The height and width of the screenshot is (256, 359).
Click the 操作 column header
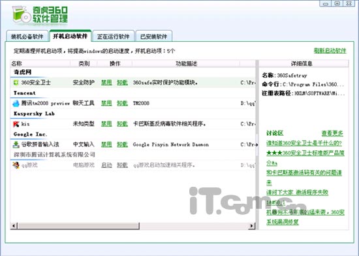[115, 63]
